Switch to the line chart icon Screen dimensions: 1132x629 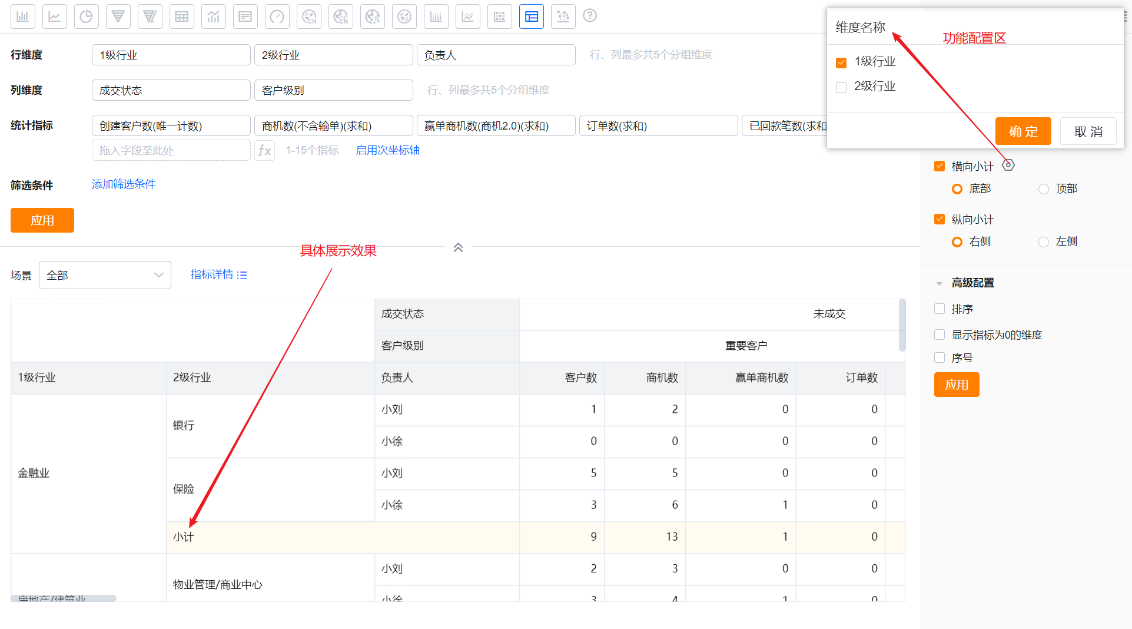point(54,16)
